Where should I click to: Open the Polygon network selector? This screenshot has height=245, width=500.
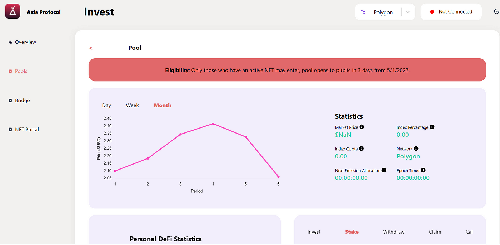click(385, 12)
